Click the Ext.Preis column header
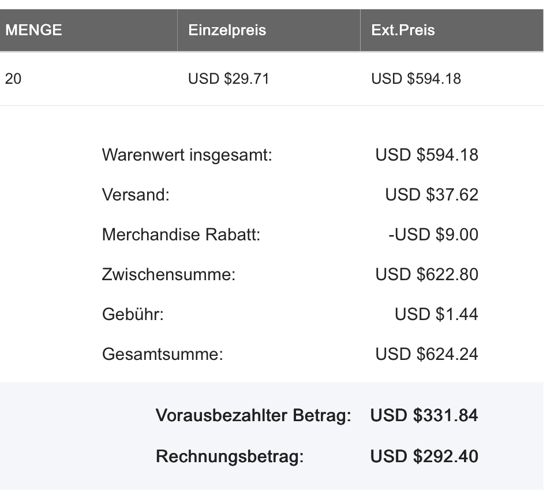Image resolution: width=558 pixels, height=498 pixels. 403,30
